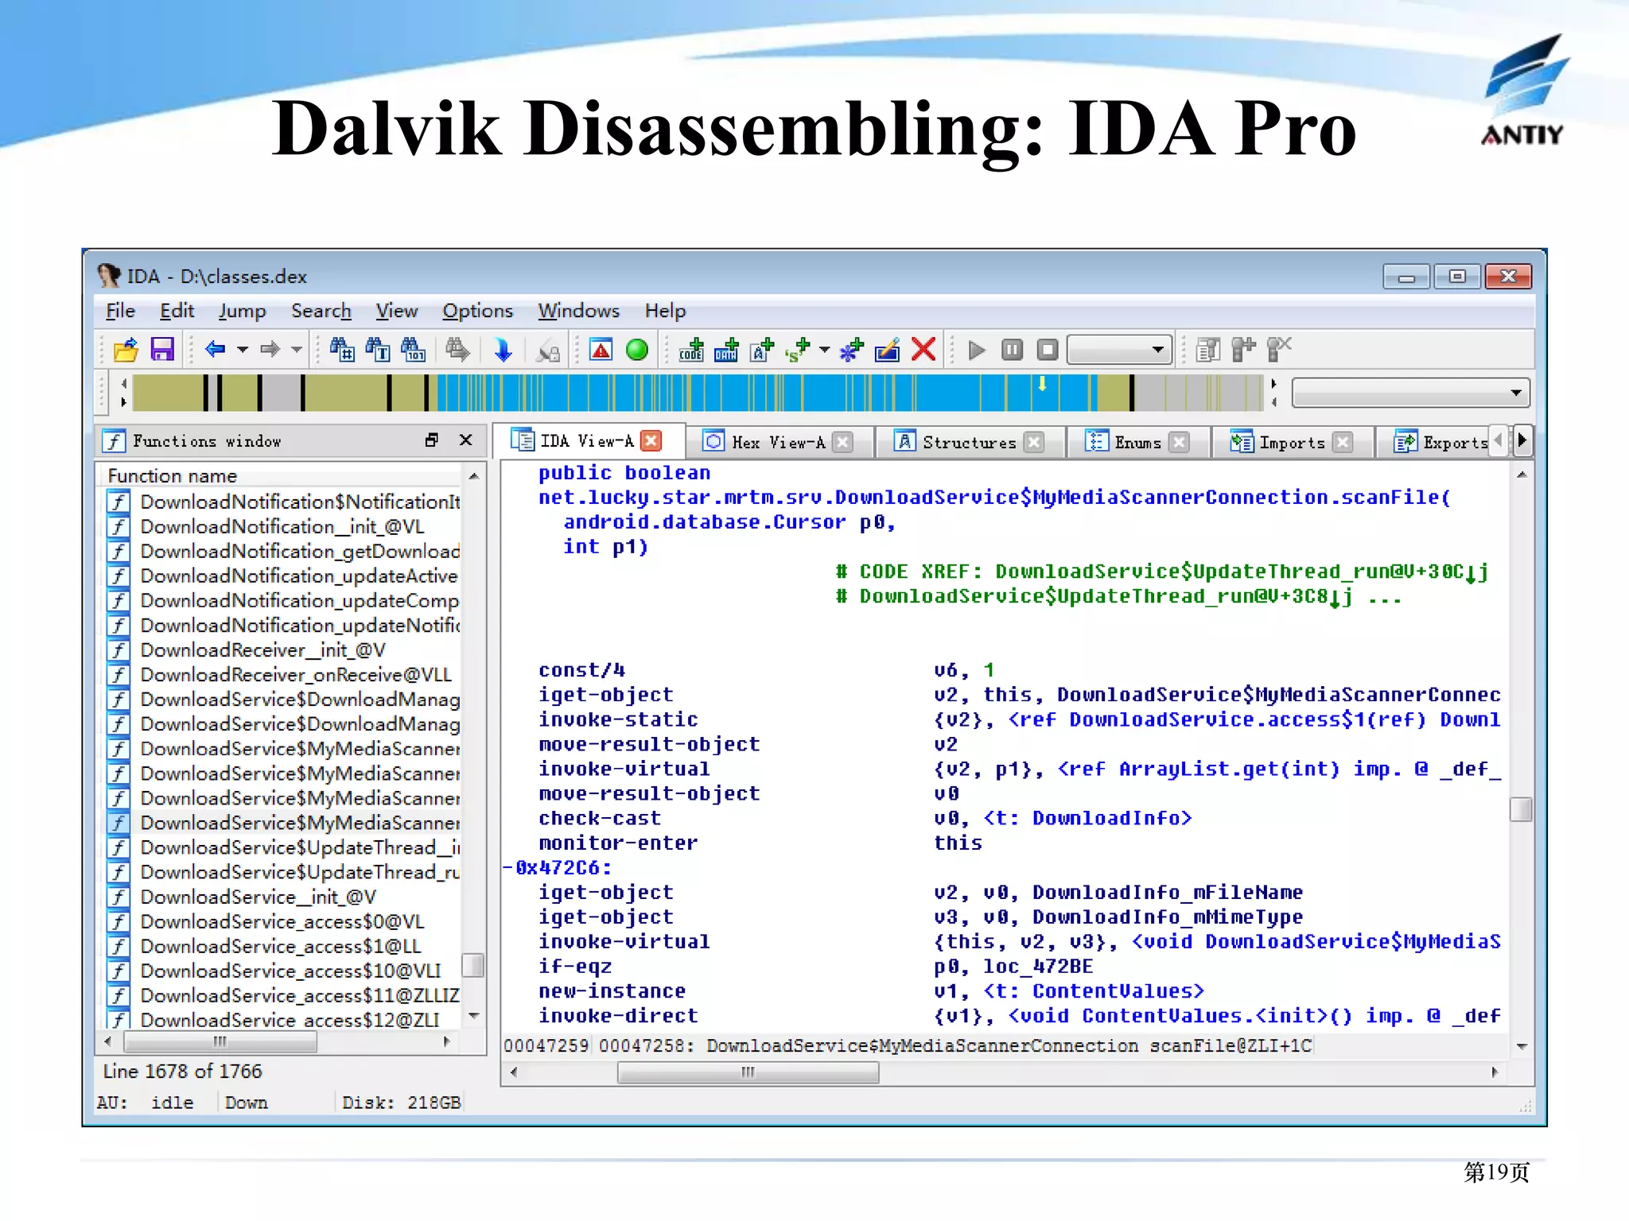The height and width of the screenshot is (1221, 1629).
Task: Open the debugger selection combo box
Action: pos(1119,350)
